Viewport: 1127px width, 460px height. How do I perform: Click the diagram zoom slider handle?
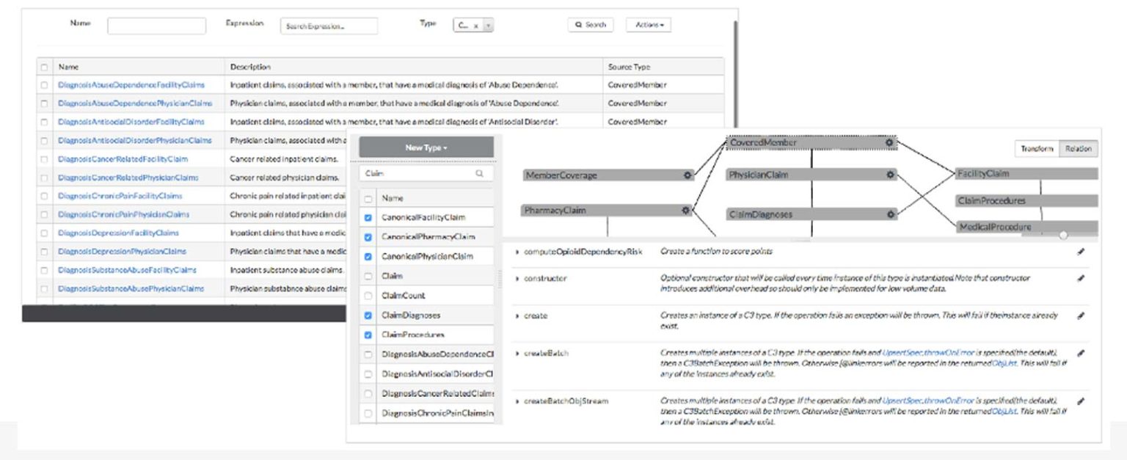pos(1063,236)
